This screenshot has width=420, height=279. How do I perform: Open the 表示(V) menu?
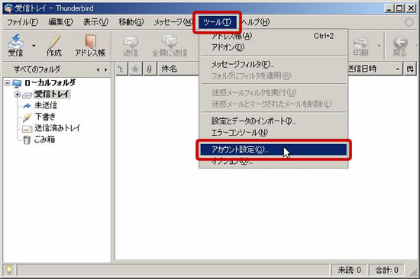tap(95, 22)
